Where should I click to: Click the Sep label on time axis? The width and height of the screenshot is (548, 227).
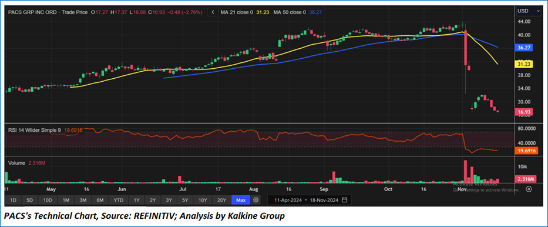pyautogui.click(x=324, y=189)
